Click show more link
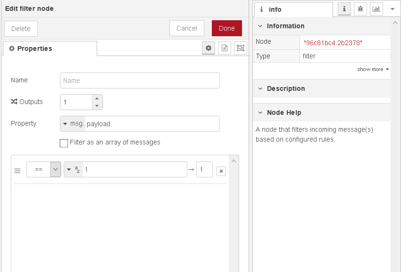The height and width of the screenshot is (272, 401). click(x=373, y=69)
